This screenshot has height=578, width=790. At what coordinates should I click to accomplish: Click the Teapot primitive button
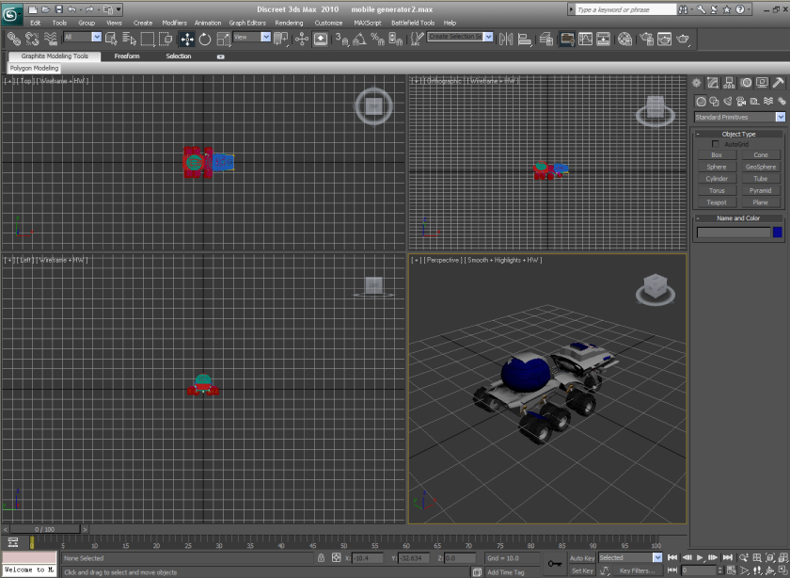pos(717,202)
